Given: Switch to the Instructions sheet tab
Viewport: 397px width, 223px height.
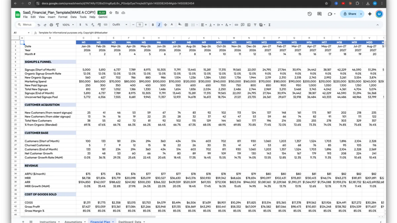Looking at the screenshot, I should tap(48, 222).
